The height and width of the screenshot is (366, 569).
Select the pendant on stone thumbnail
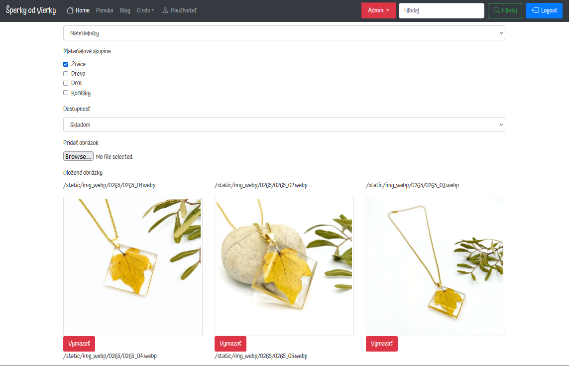click(284, 266)
